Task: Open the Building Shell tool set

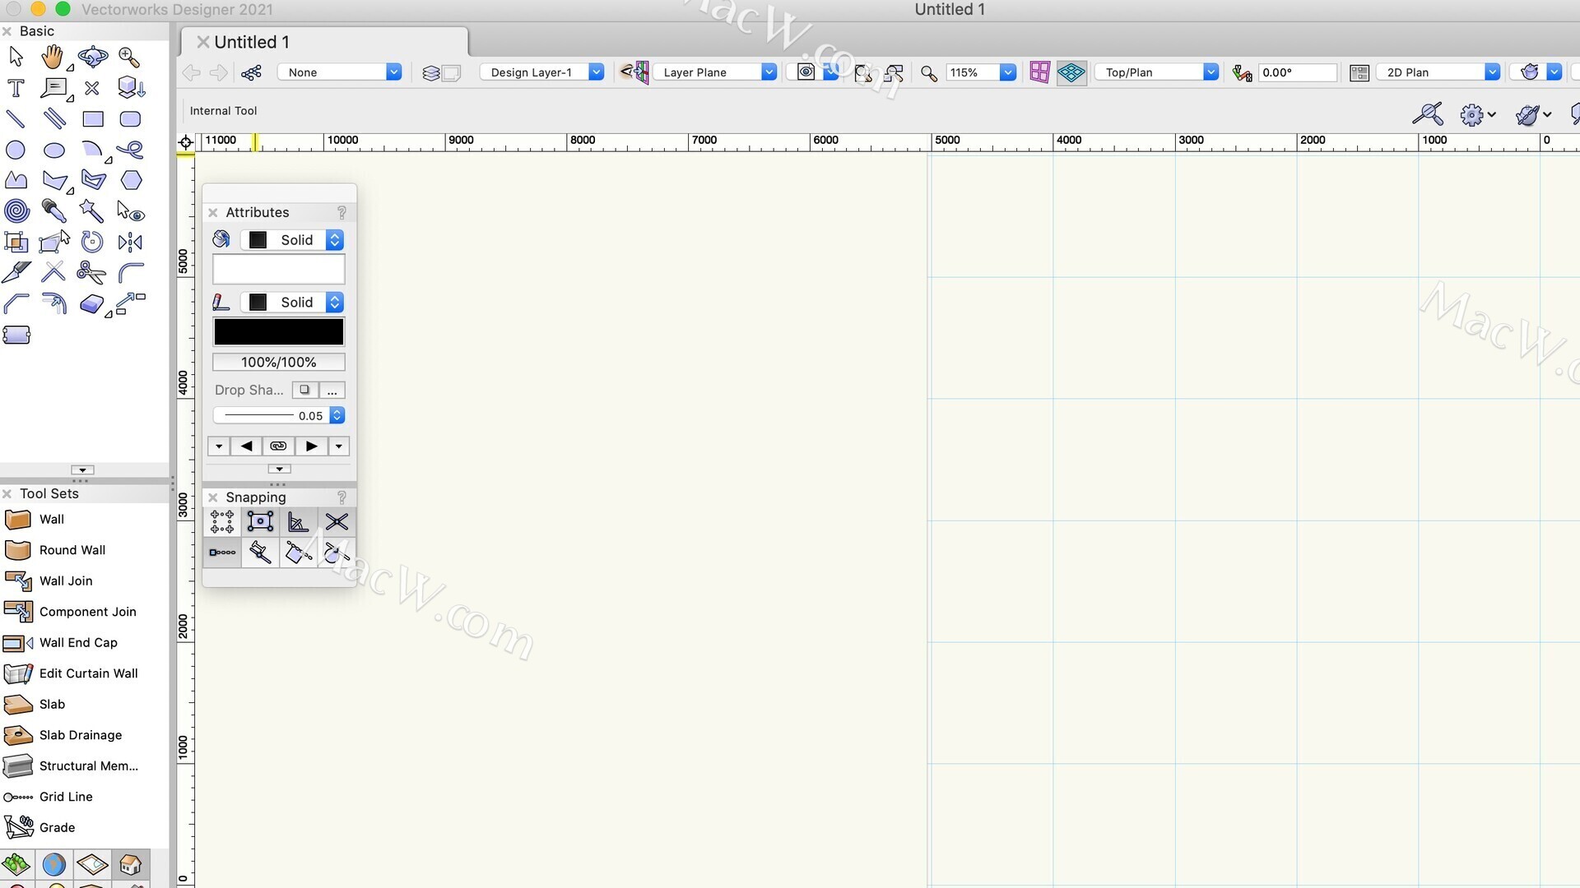Action: point(131,864)
